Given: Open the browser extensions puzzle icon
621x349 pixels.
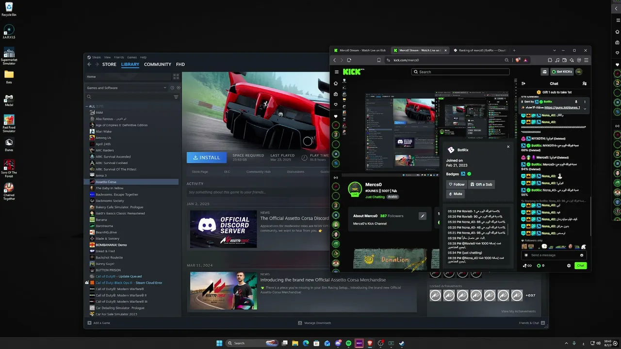Looking at the screenshot, I should 550,60.
